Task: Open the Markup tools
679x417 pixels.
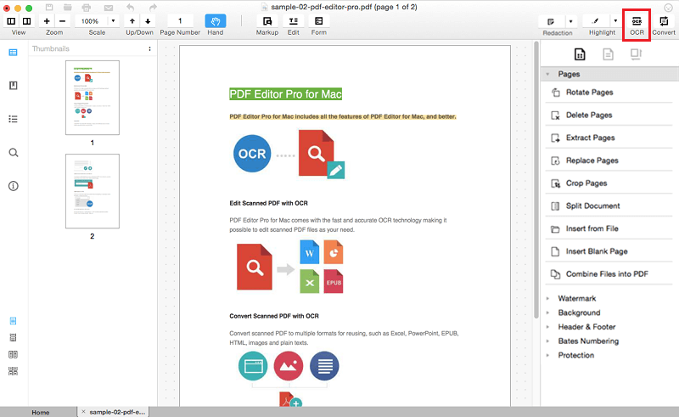Action: [267, 20]
